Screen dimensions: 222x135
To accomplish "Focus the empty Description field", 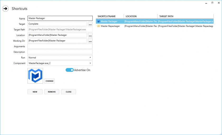I will click(60, 52).
